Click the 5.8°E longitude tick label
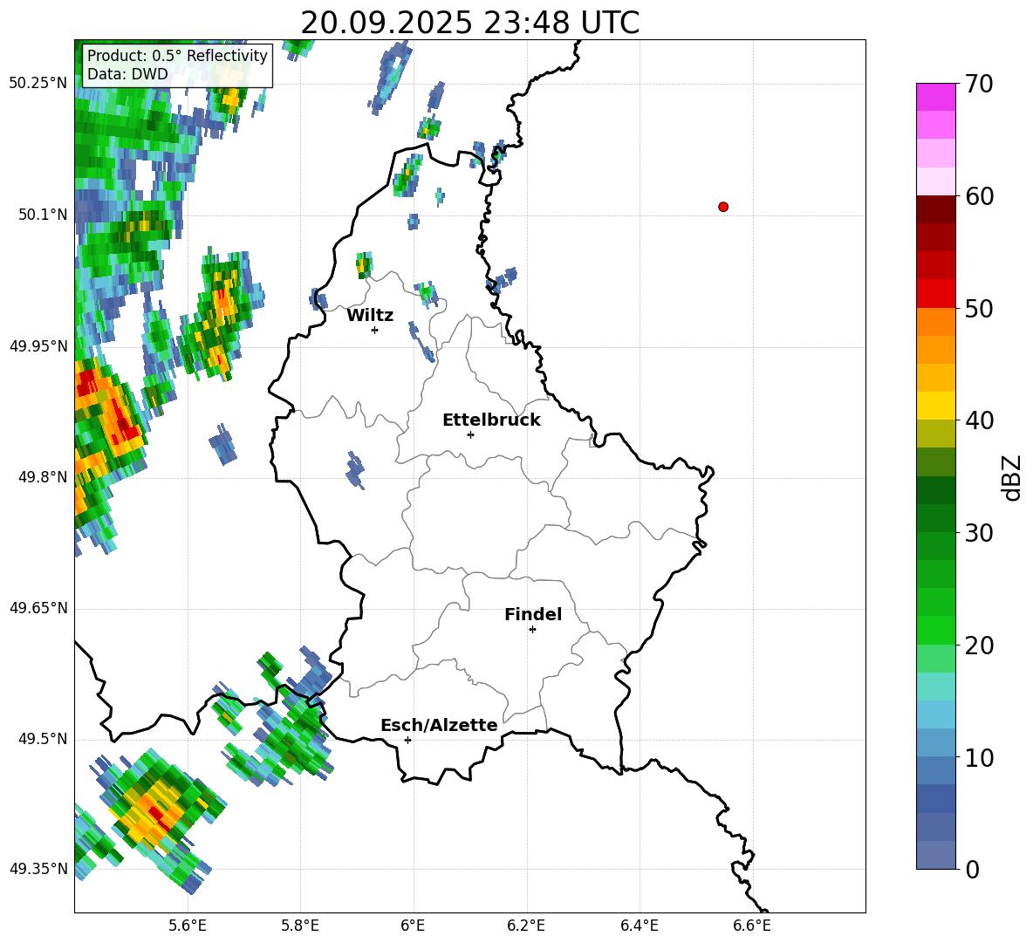Viewport: 1033px width, 943px height. pyautogui.click(x=300, y=926)
